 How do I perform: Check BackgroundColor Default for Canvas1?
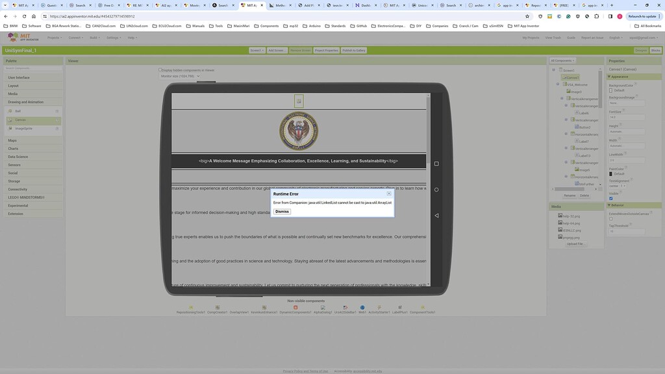(x=610, y=90)
